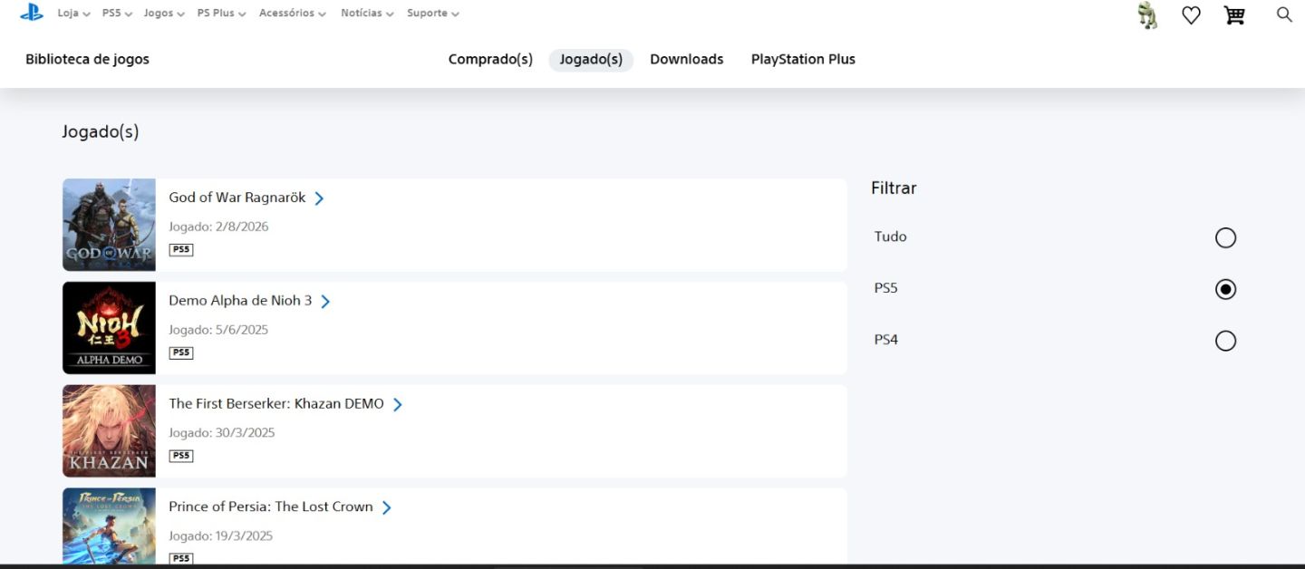1305x569 pixels.
Task: Click the search magnifier icon
Action: pyautogui.click(x=1284, y=14)
